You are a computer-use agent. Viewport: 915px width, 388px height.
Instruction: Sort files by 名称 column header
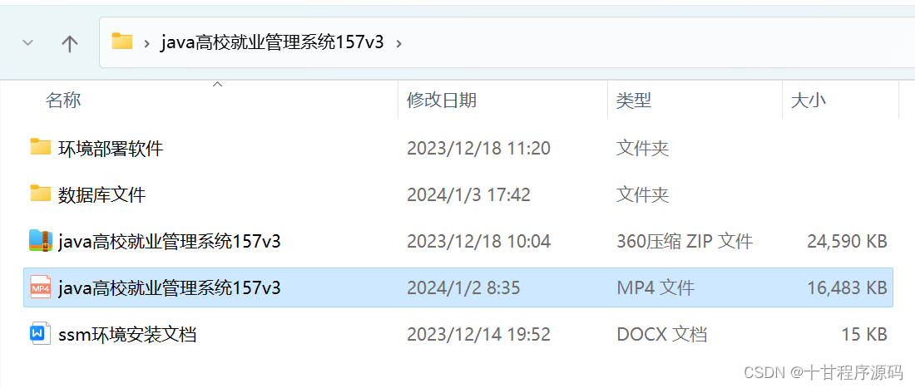point(63,101)
